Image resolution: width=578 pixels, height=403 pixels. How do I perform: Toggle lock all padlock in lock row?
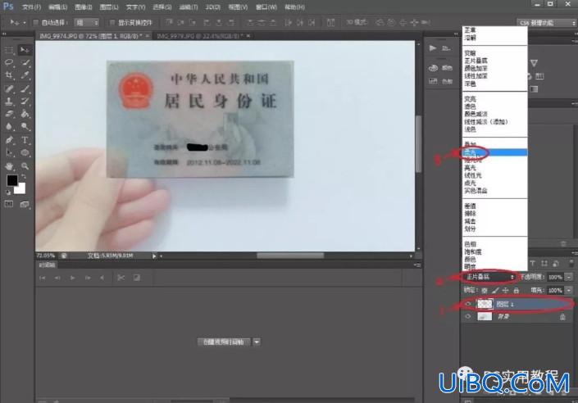tap(516, 291)
